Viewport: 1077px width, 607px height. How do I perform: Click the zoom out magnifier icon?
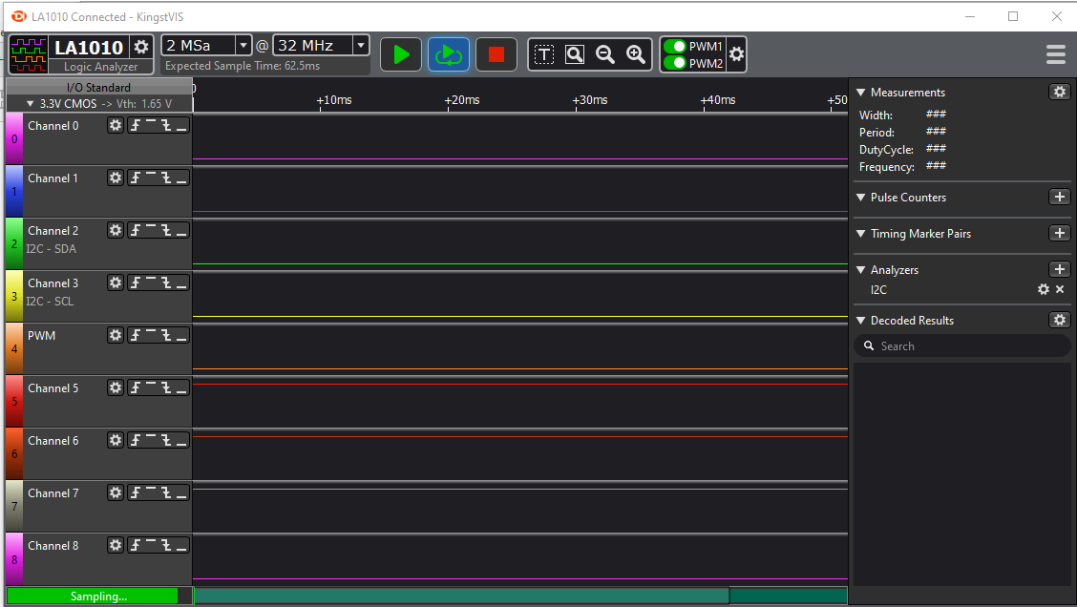(605, 54)
